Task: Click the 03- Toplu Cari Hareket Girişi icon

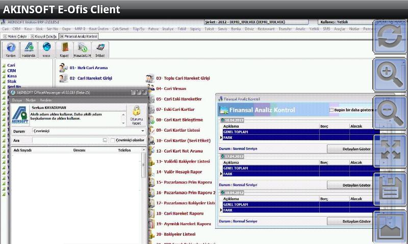Action: pyautogui.click(x=149, y=78)
